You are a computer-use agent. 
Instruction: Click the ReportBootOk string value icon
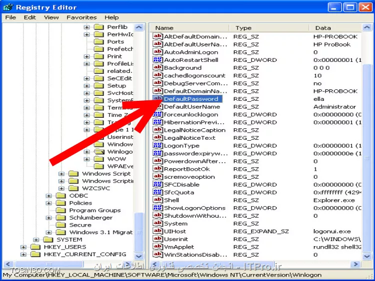[157, 169]
